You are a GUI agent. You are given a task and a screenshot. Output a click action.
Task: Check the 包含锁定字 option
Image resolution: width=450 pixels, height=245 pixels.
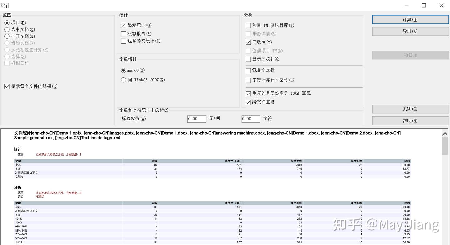tap(248, 70)
